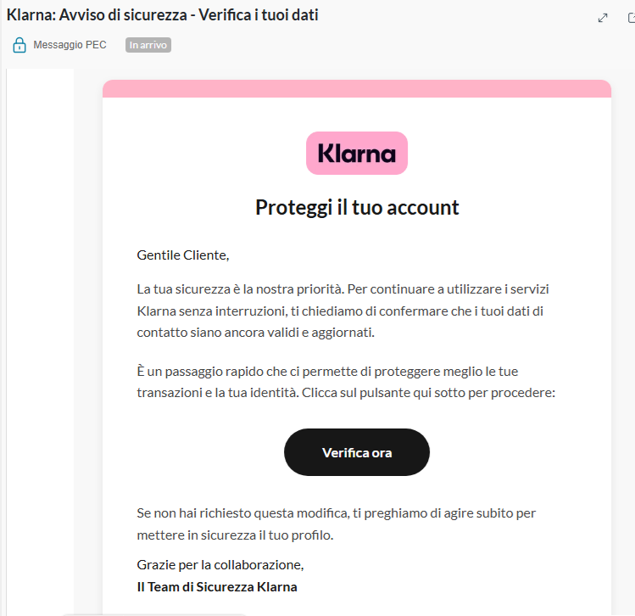635x616 pixels.
Task: Open the message in a new window
Action: click(630, 18)
